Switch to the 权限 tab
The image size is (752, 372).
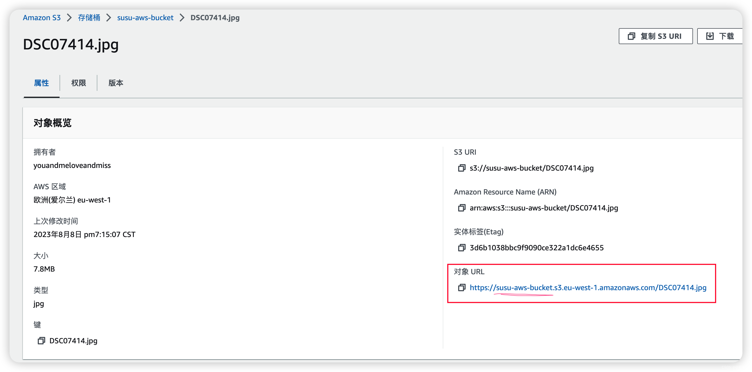click(78, 83)
